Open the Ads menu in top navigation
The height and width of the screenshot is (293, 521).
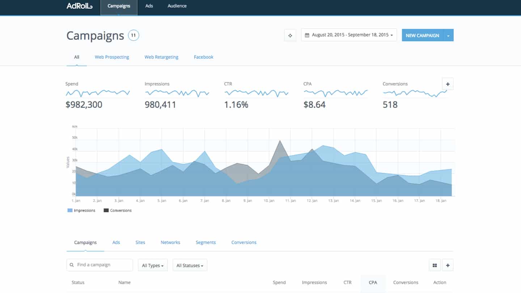[x=149, y=6]
